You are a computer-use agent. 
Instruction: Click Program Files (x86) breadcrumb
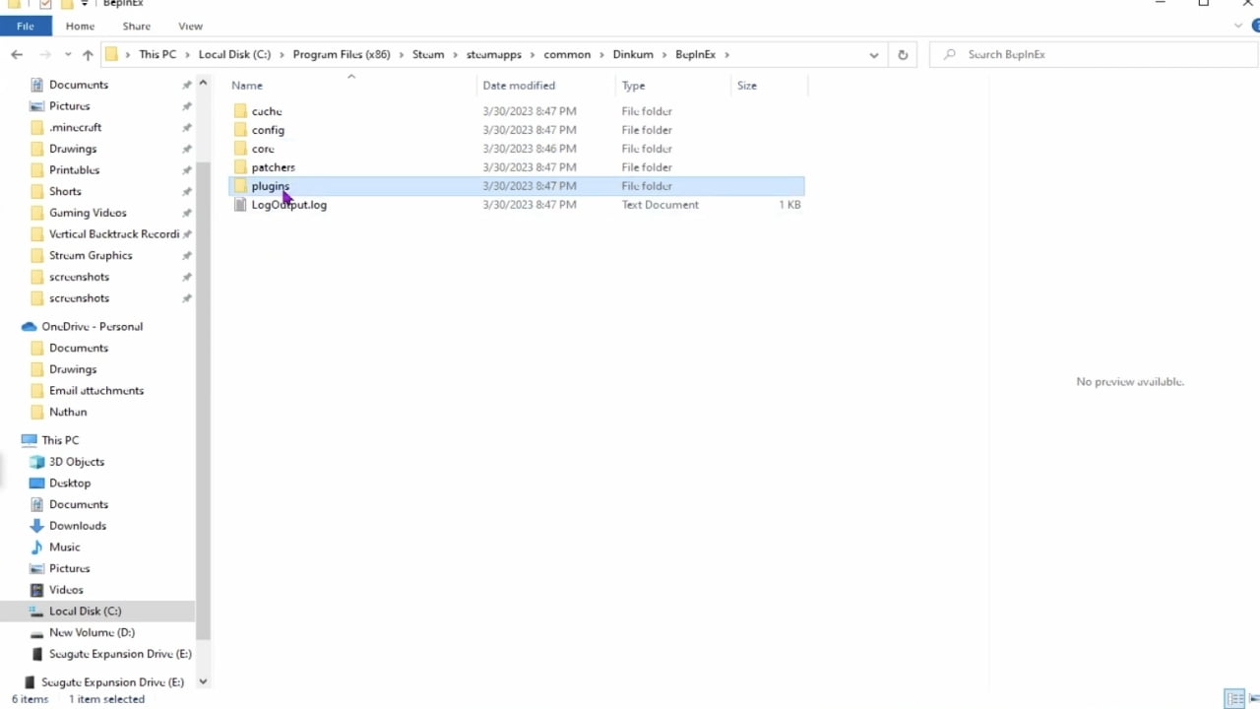pos(342,54)
